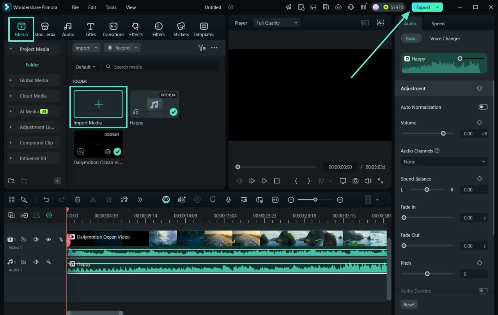The image size is (498, 315).
Task: Click the split scissors tool in timeline
Action: (93, 200)
